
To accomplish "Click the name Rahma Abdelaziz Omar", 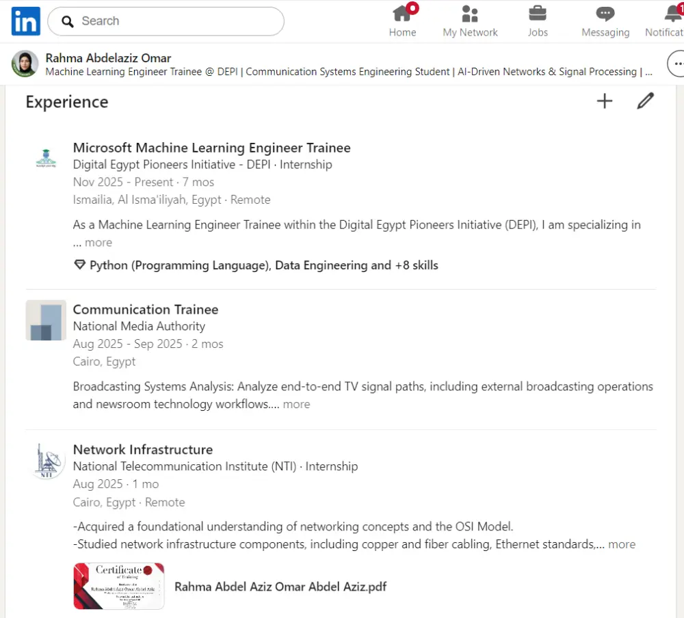I will pyautogui.click(x=108, y=58).
